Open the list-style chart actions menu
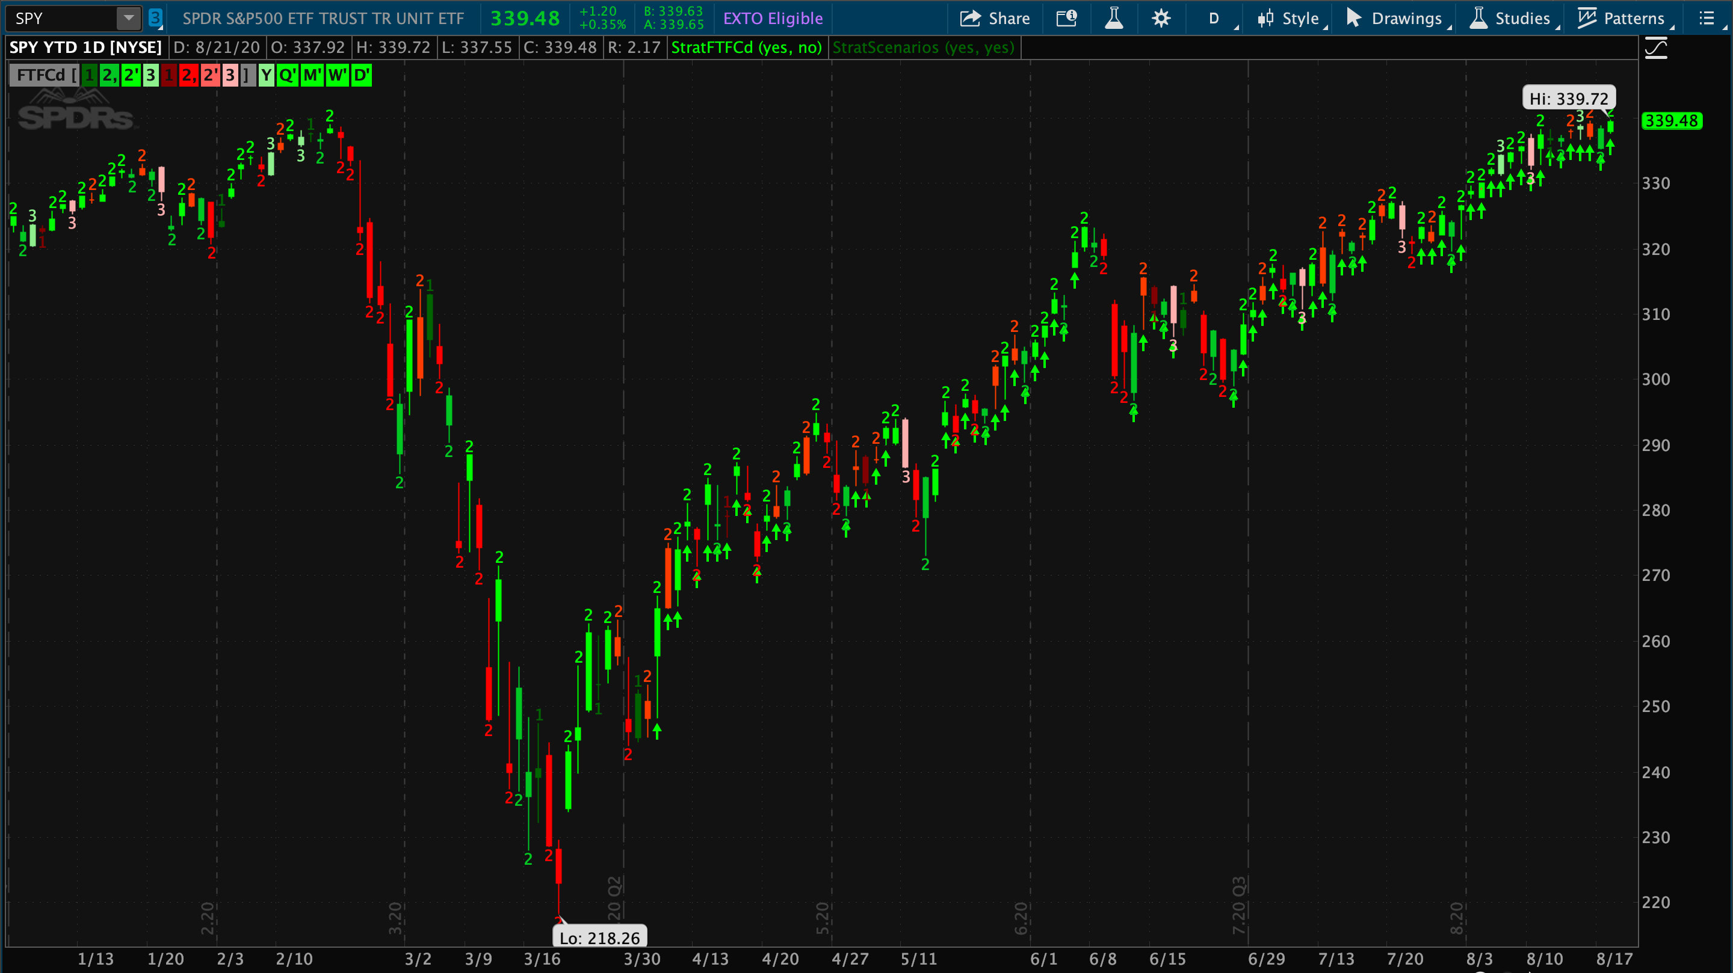Viewport: 1733px width, 973px height. click(1708, 18)
